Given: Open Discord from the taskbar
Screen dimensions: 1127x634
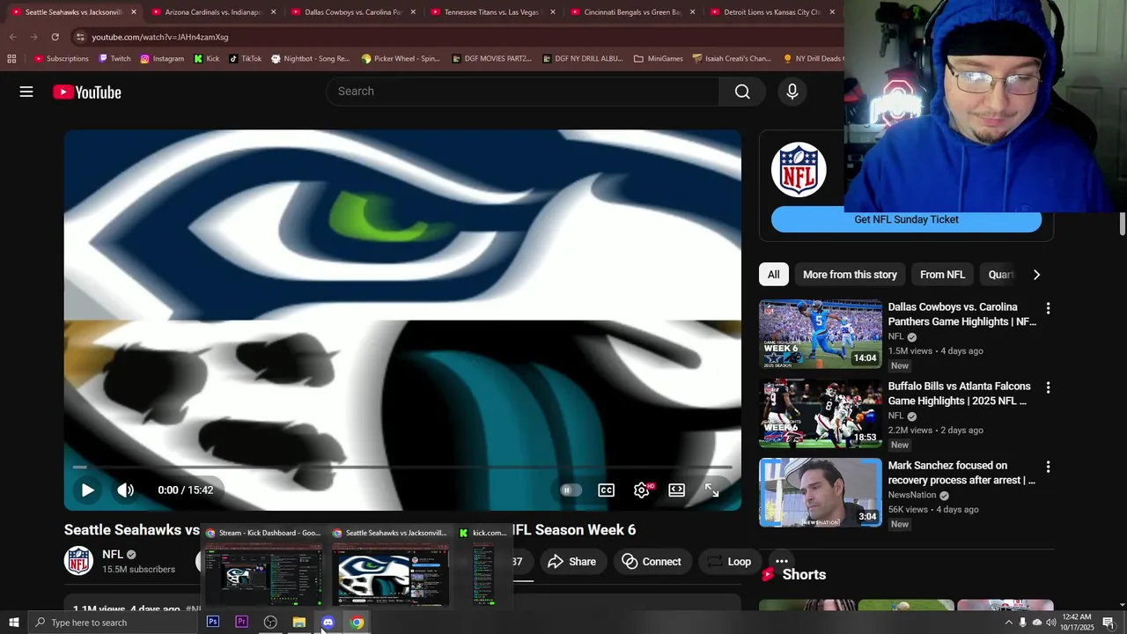Looking at the screenshot, I should coord(328,623).
